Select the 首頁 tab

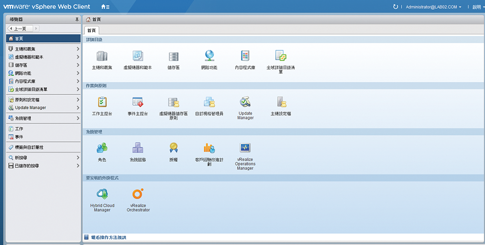coord(92,31)
